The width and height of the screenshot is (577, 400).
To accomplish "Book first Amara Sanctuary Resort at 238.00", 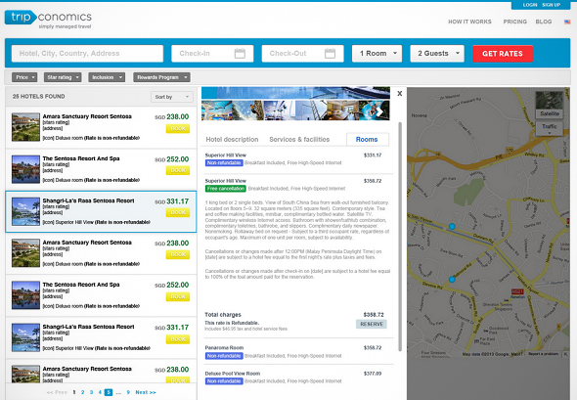I will point(178,128).
